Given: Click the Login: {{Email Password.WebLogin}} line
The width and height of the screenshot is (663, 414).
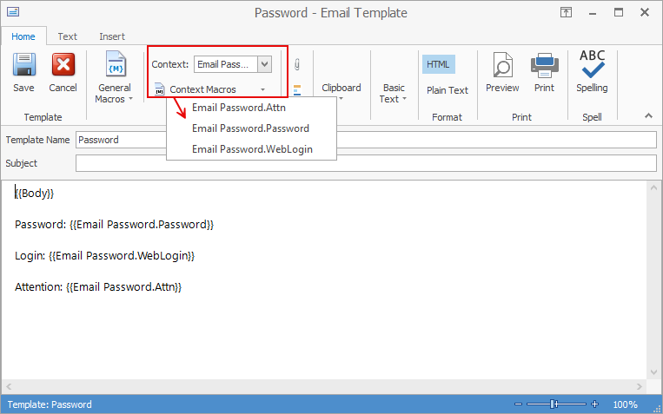Looking at the screenshot, I should coord(105,255).
